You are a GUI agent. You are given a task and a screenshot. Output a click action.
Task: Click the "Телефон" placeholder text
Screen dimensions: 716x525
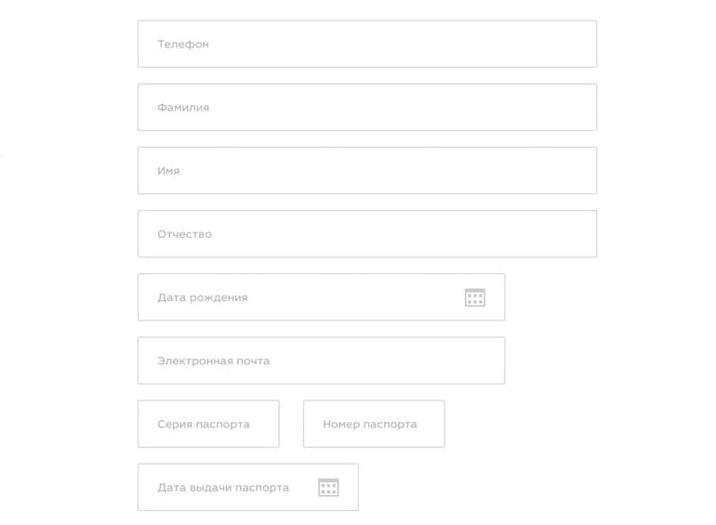click(183, 45)
